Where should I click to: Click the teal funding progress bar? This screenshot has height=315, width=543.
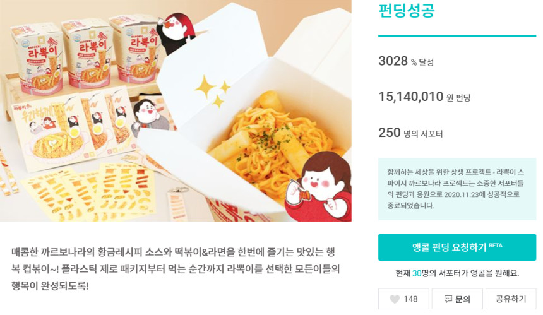click(457, 35)
